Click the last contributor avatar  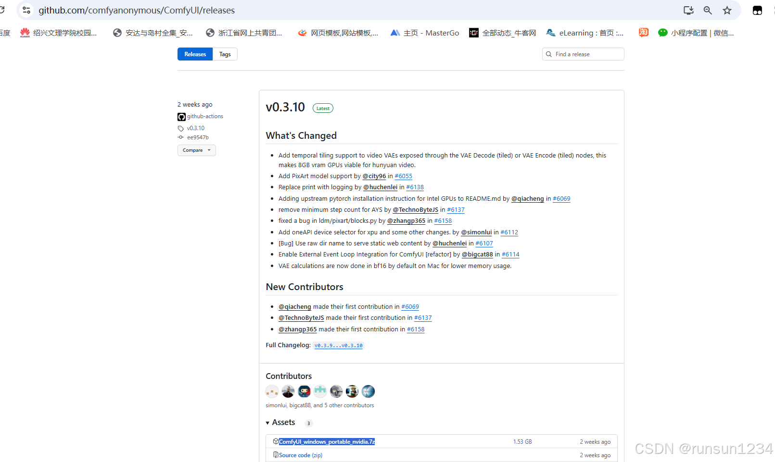coord(368,391)
